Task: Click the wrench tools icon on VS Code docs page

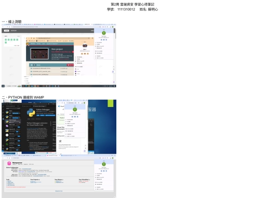Action: point(60,141)
